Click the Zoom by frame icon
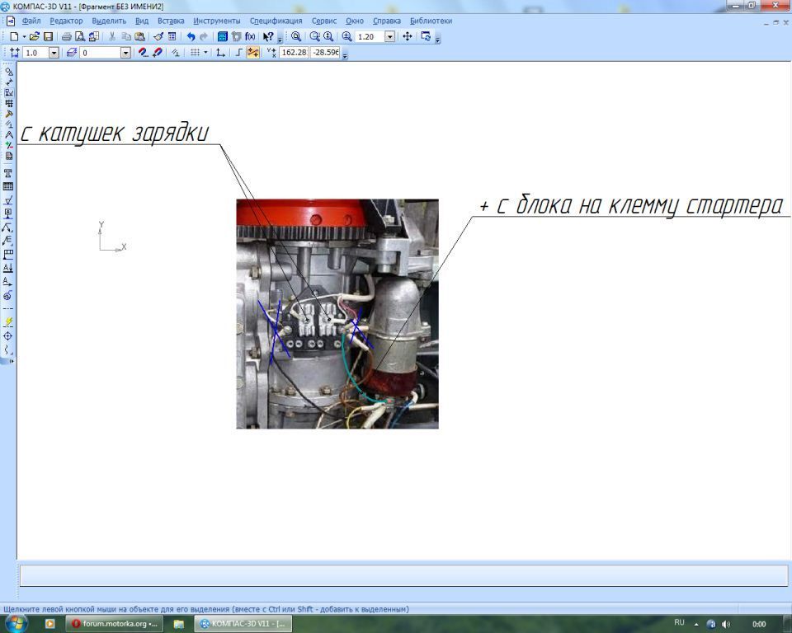This screenshot has width=792, height=633. point(315,37)
